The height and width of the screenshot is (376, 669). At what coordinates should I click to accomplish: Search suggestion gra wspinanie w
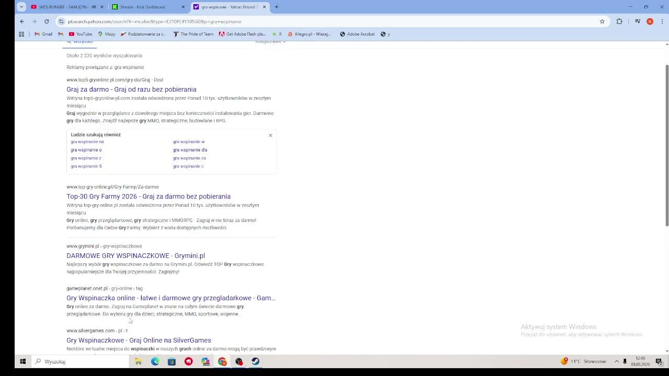[x=189, y=142]
